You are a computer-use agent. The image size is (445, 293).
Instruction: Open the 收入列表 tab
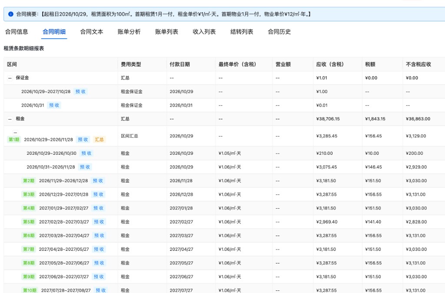[x=204, y=32]
